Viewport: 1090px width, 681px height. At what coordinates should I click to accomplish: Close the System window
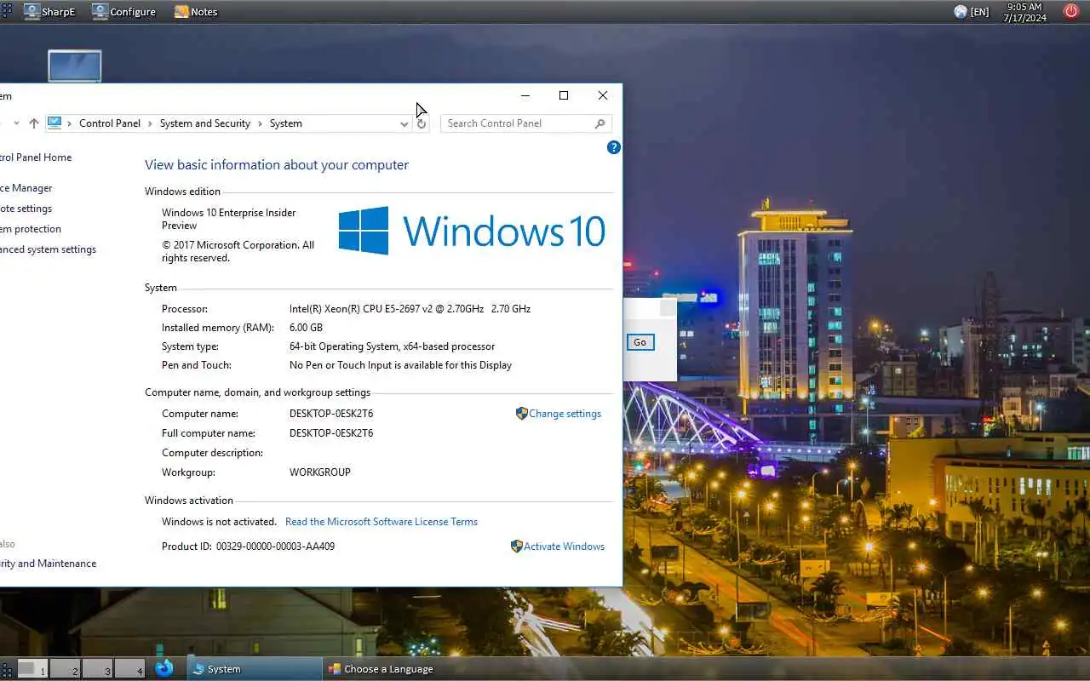coord(603,95)
